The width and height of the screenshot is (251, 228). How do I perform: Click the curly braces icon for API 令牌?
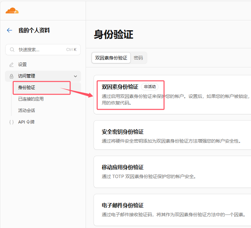click(x=12, y=122)
